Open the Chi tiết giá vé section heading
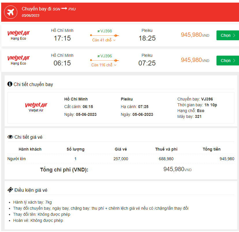Screen dimensions: 239x232 (28, 137)
